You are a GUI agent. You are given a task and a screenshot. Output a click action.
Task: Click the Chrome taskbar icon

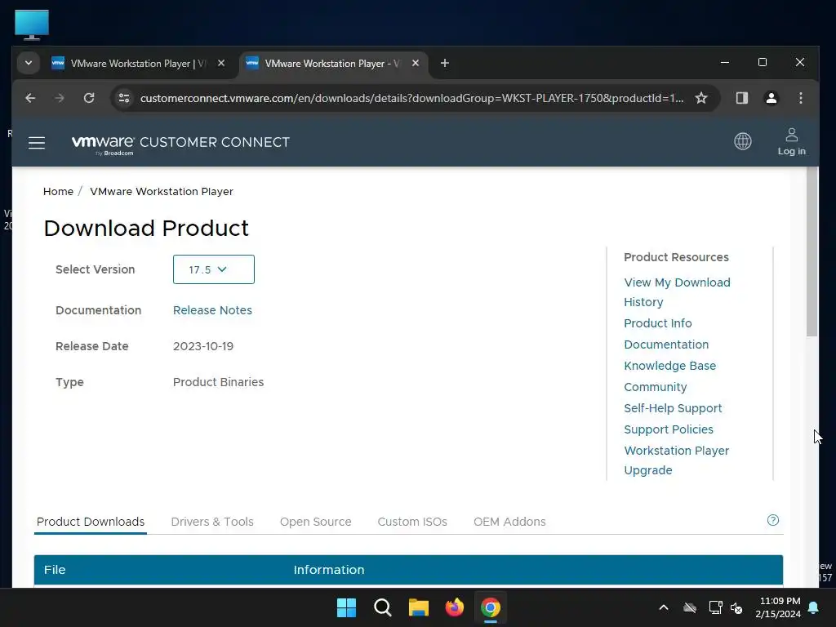pos(491,607)
